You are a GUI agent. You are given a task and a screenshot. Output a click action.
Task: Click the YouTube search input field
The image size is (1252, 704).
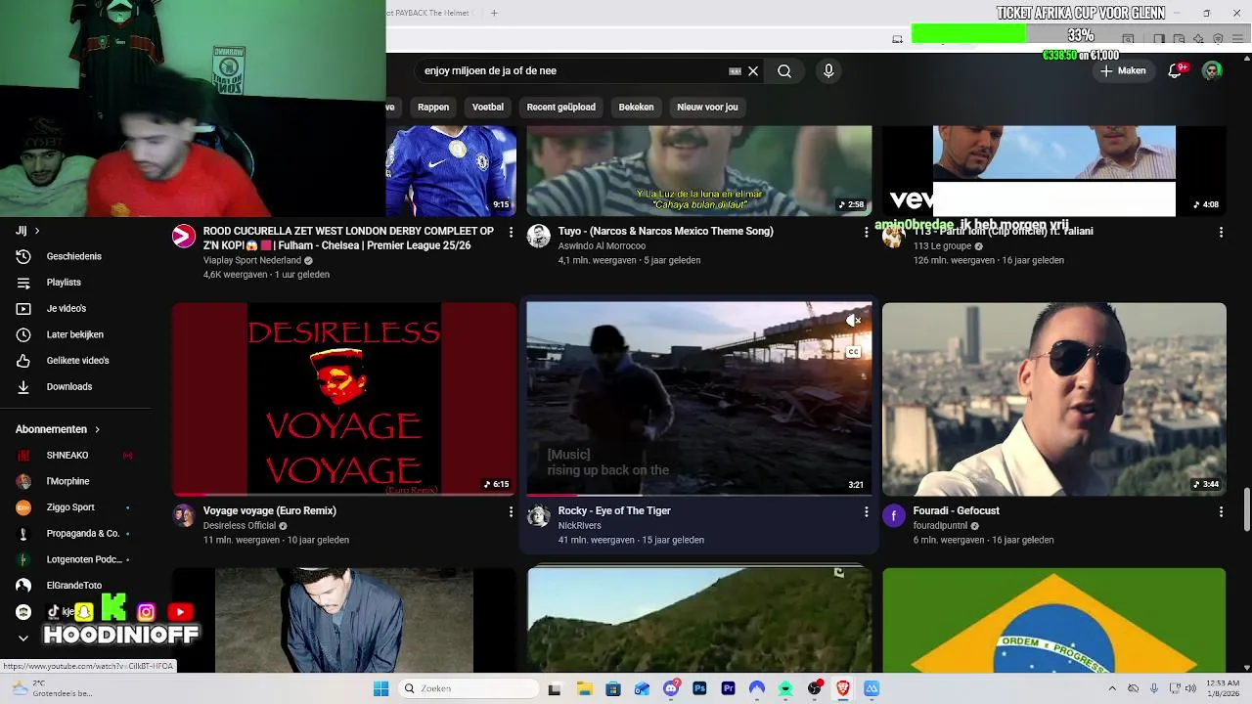(572, 71)
